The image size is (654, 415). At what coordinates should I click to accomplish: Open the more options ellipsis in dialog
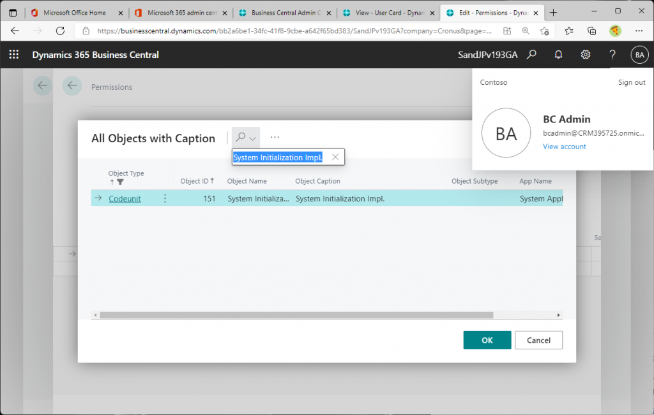coord(275,137)
